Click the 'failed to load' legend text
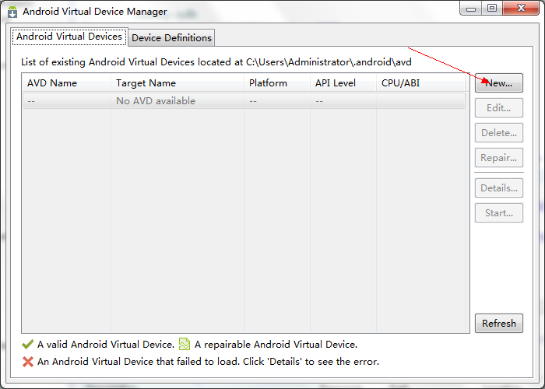Viewport: 545px width, 389px height. 208,362
